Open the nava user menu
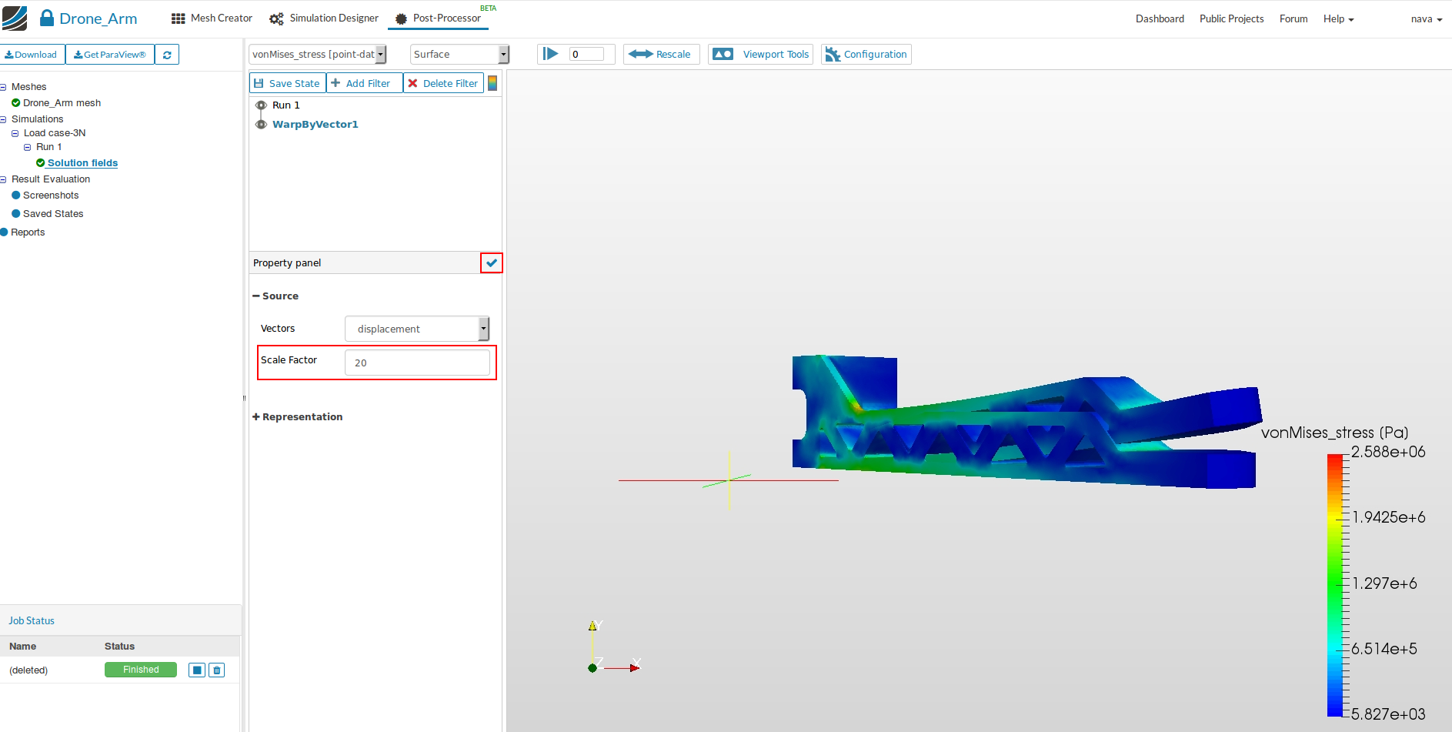This screenshot has width=1452, height=732. click(1427, 19)
